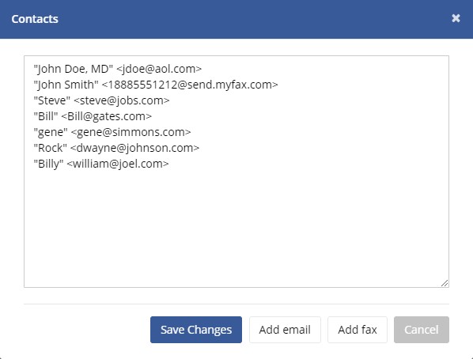
Task: Click the Save Changes button
Action: (x=196, y=330)
